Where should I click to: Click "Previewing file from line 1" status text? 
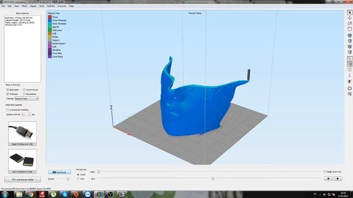[26, 189]
